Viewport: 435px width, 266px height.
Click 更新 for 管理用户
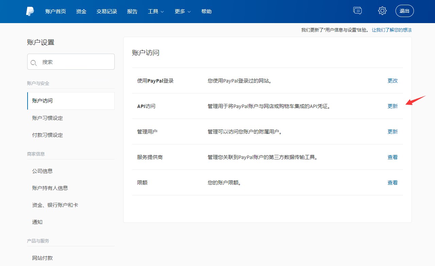pyautogui.click(x=392, y=131)
